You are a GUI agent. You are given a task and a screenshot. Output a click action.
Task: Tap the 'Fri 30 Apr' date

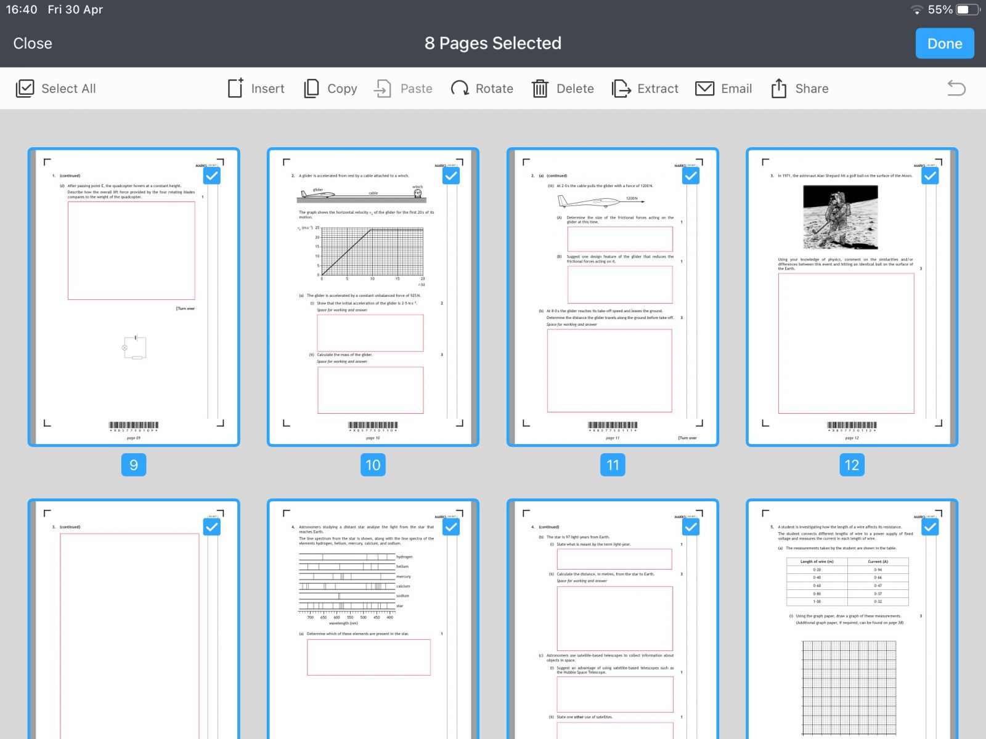[75, 9]
